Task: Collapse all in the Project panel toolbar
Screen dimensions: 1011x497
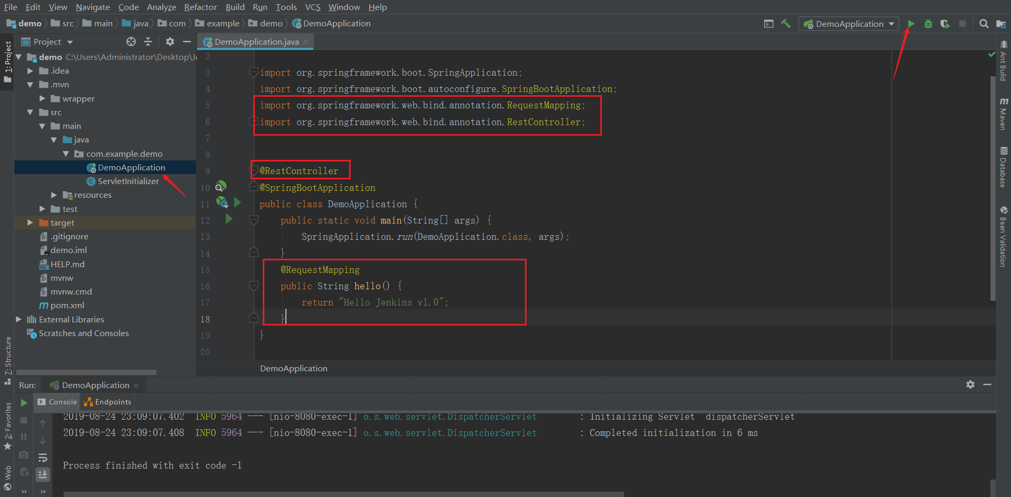Action: (148, 42)
